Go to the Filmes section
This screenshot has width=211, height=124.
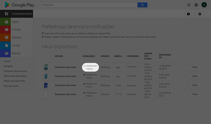click(x=16, y=29)
